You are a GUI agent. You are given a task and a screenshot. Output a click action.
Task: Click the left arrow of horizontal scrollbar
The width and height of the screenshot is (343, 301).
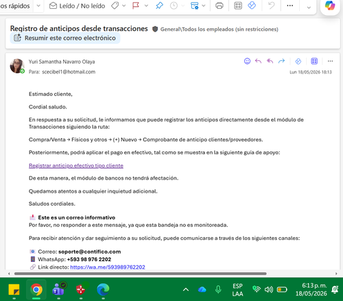(9, 274)
